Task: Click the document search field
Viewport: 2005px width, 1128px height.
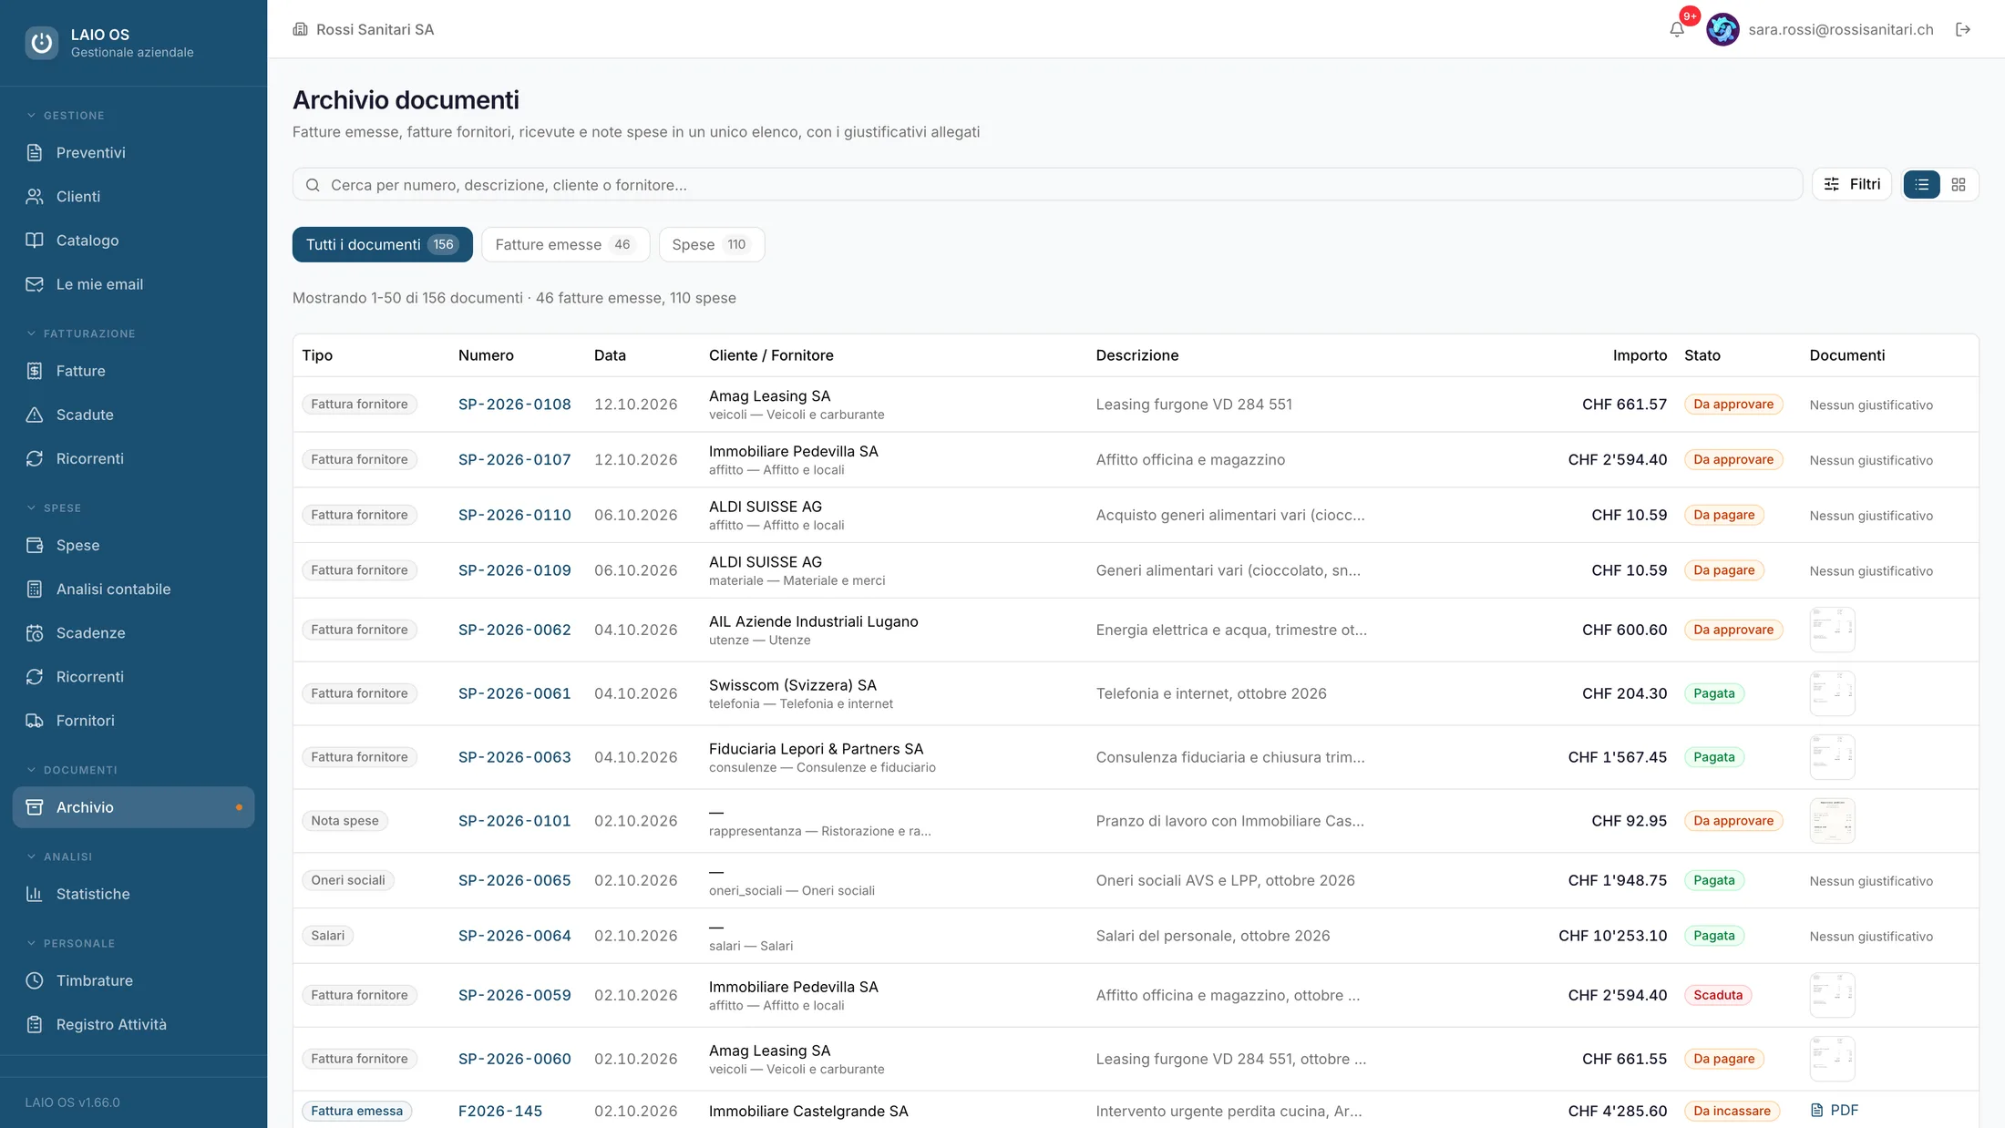Action: tap(1047, 184)
